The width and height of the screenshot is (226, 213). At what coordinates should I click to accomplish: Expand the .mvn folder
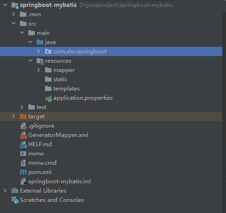(x=13, y=14)
